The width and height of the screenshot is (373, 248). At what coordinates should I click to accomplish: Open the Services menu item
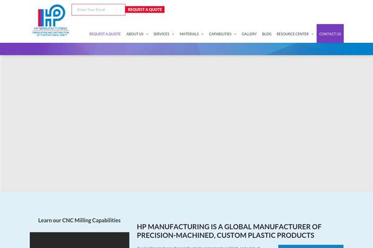161,34
